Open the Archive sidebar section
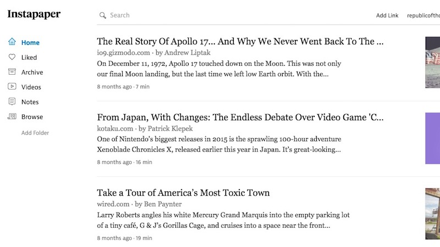 point(32,72)
